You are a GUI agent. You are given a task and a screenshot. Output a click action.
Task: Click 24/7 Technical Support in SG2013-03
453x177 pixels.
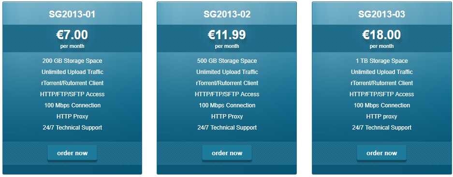[381, 128]
